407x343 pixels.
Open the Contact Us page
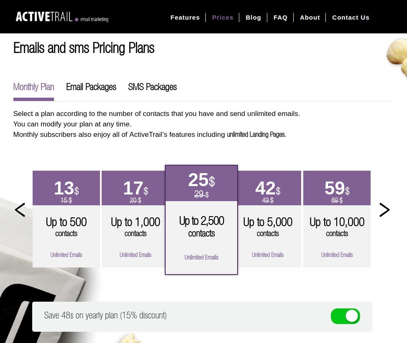pos(351,17)
